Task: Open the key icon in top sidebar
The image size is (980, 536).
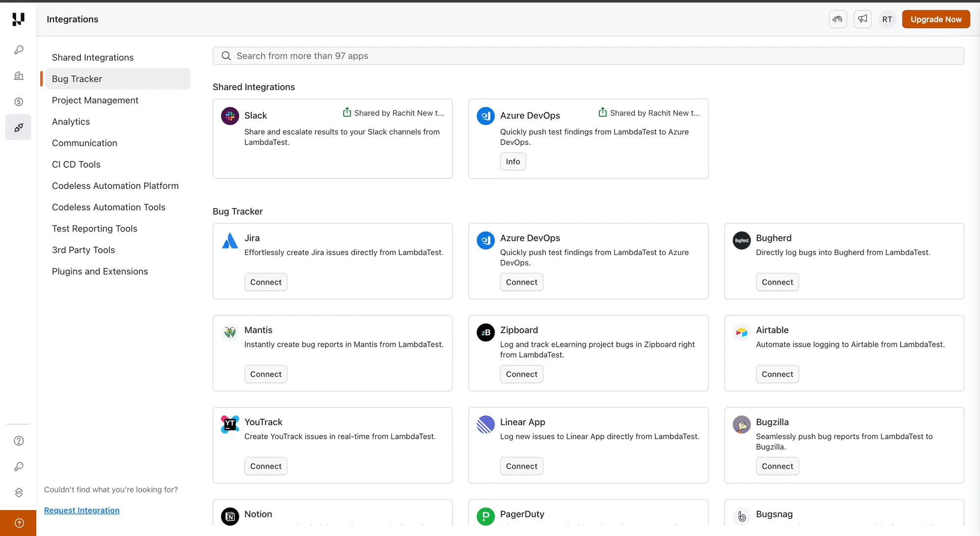Action: point(19,50)
